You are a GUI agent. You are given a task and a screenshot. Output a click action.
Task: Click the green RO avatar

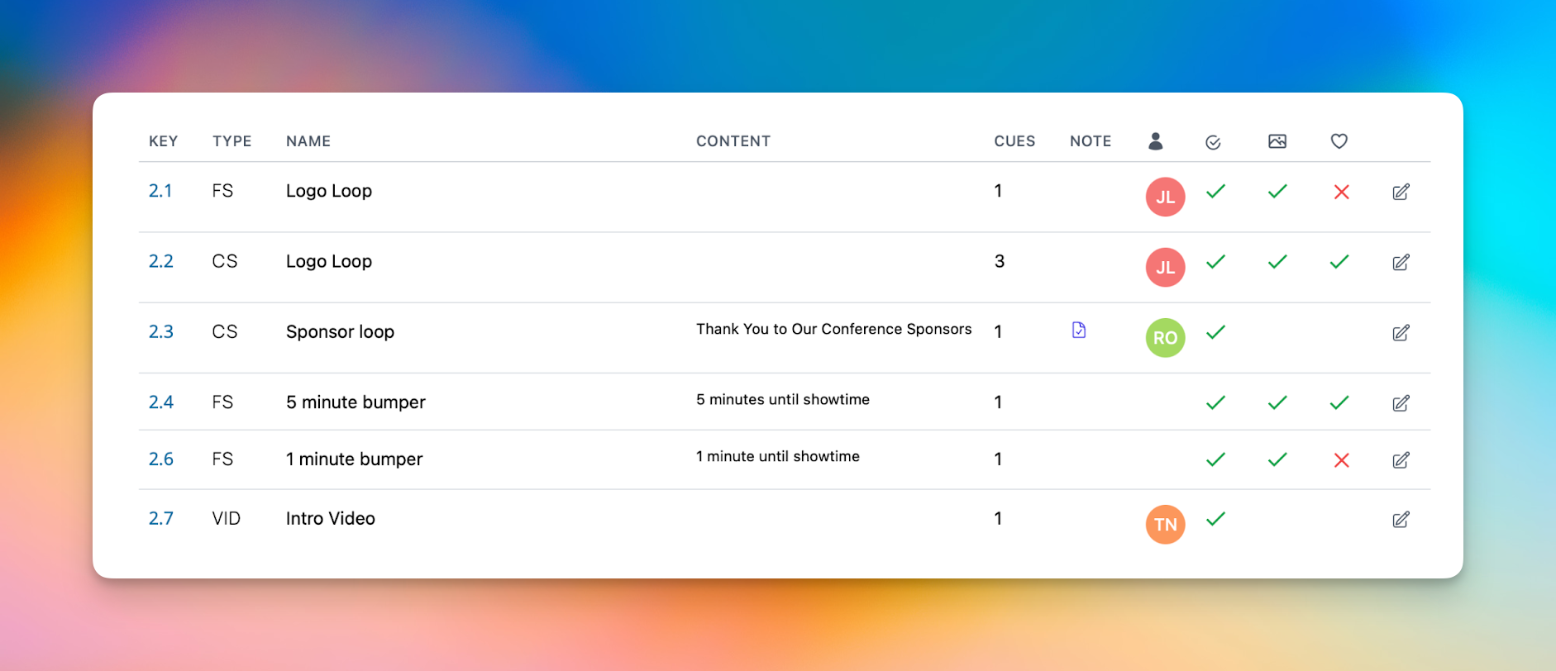(1166, 337)
